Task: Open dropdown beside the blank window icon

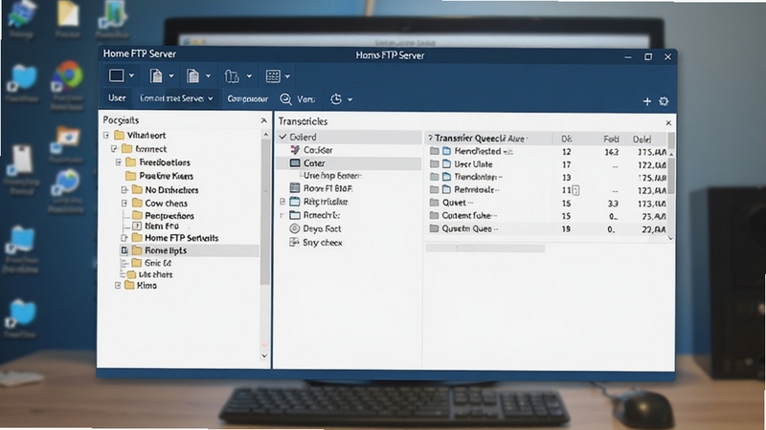Action: click(131, 76)
